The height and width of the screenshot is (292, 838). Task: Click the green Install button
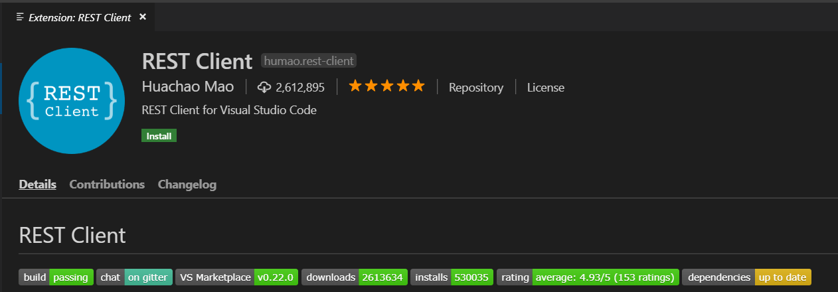[159, 135]
